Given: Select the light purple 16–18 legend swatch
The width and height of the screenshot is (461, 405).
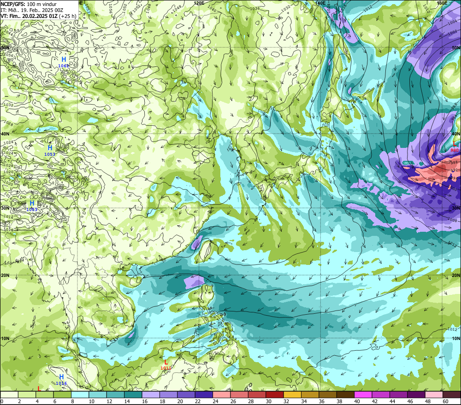Looking at the screenshot, I should tap(151, 394).
